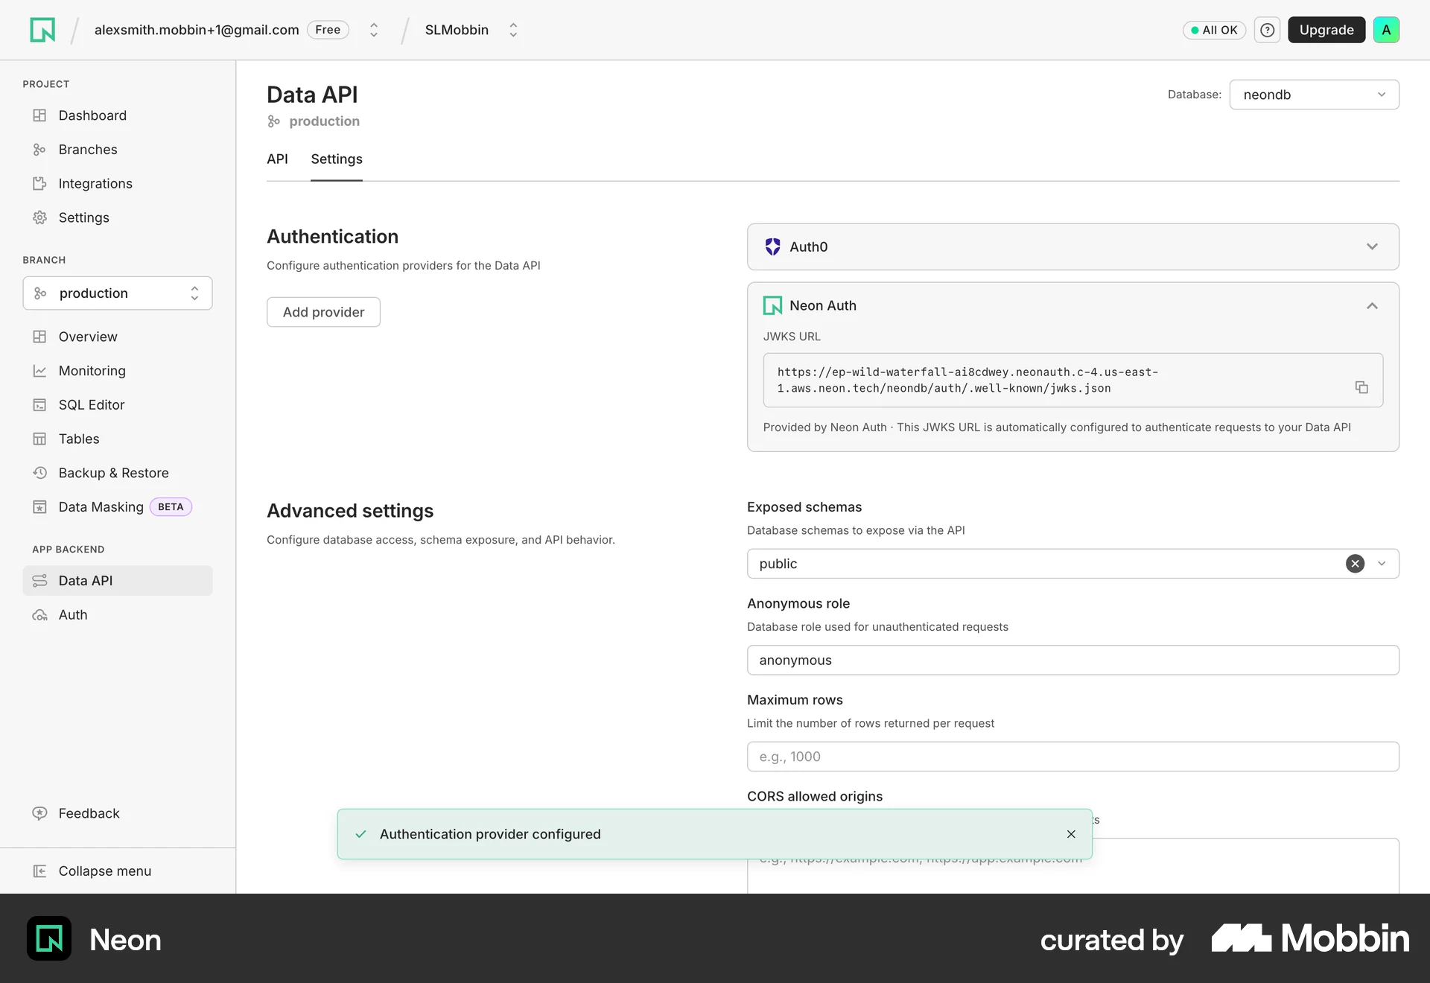Open the Exposed schemas dropdown chevron
The height and width of the screenshot is (983, 1430).
(1382, 564)
